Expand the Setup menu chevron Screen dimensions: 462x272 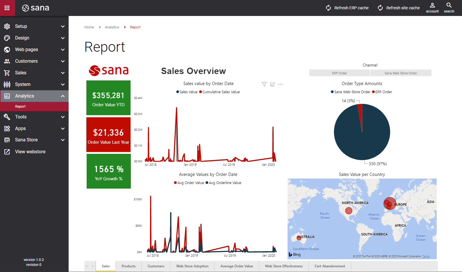tap(63, 26)
